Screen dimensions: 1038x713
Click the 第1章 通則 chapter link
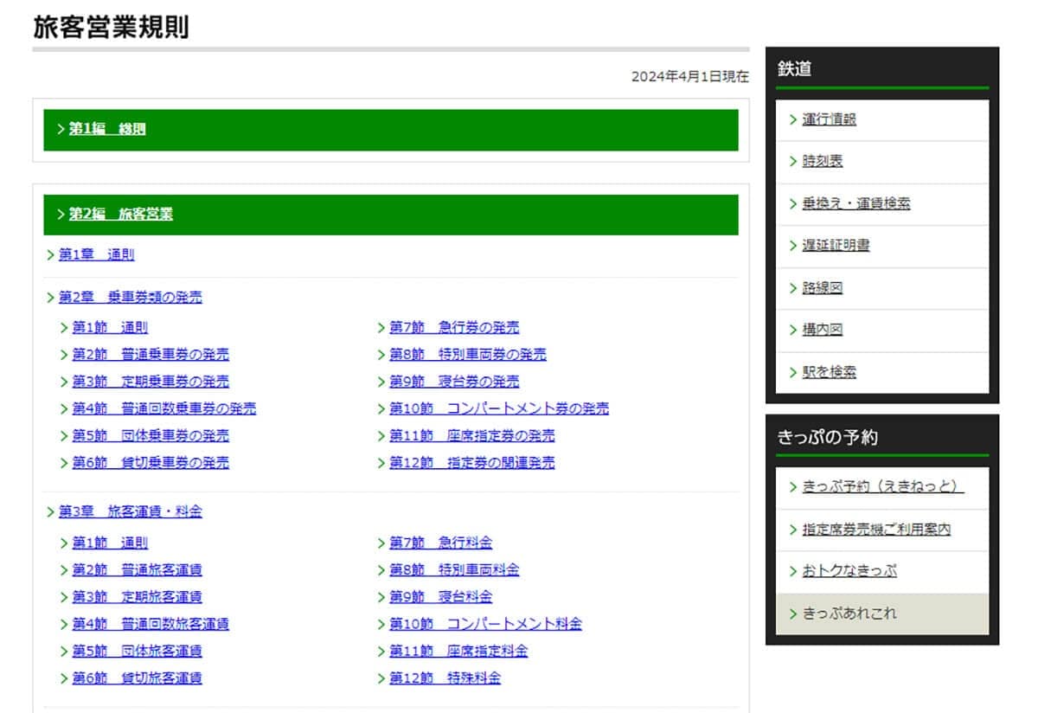tap(96, 255)
